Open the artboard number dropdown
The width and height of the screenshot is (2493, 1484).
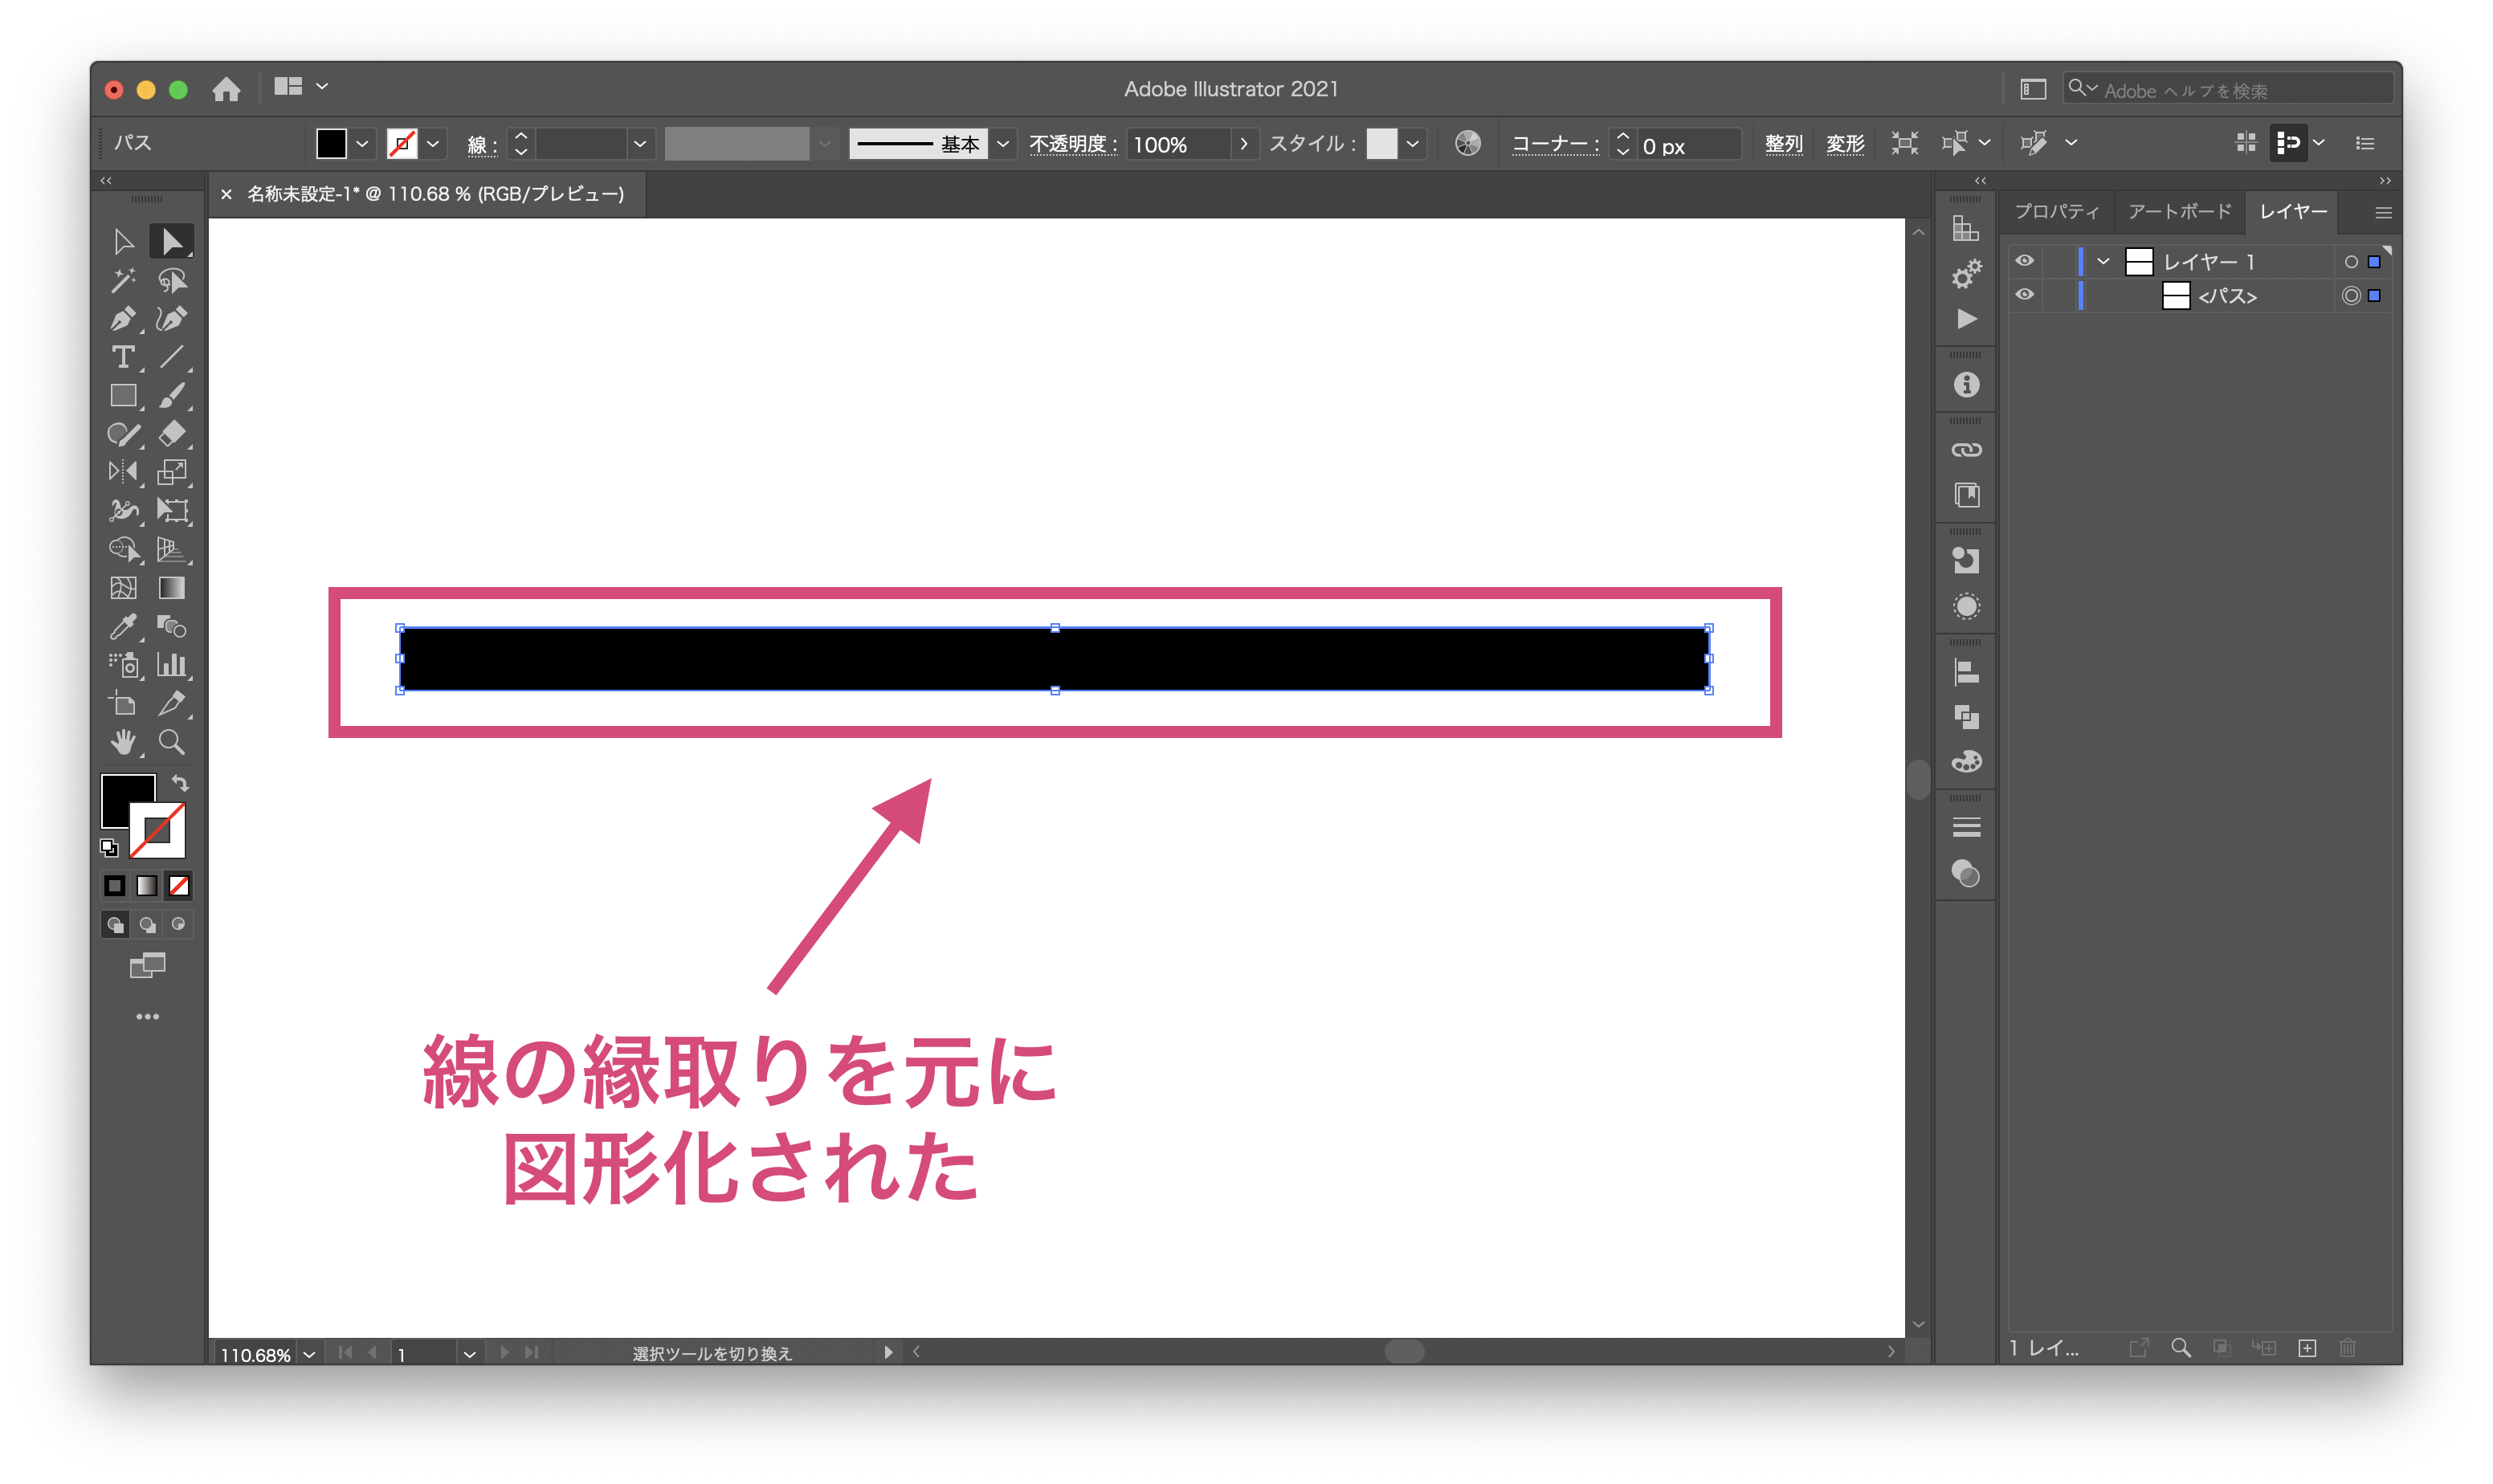(469, 1354)
